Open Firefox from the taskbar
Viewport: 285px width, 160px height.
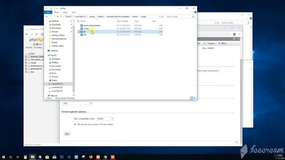pos(91,157)
